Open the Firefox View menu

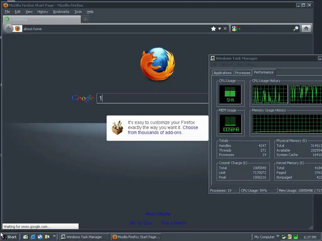coord(29,12)
